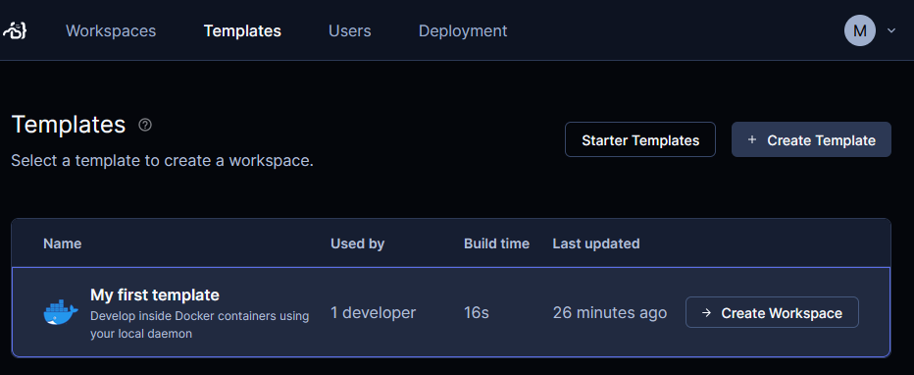914x375 pixels.
Task: Open the Deployment nav item
Action: [x=463, y=30]
